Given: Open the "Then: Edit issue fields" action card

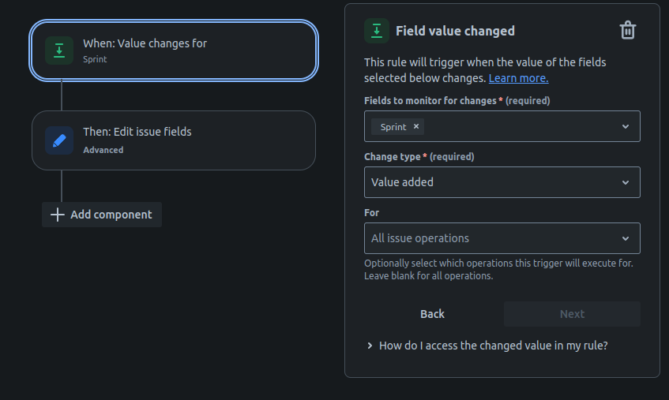Looking at the screenshot, I should [x=174, y=140].
